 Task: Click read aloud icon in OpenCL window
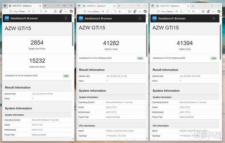pyautogui.click(x=103, y=11)
